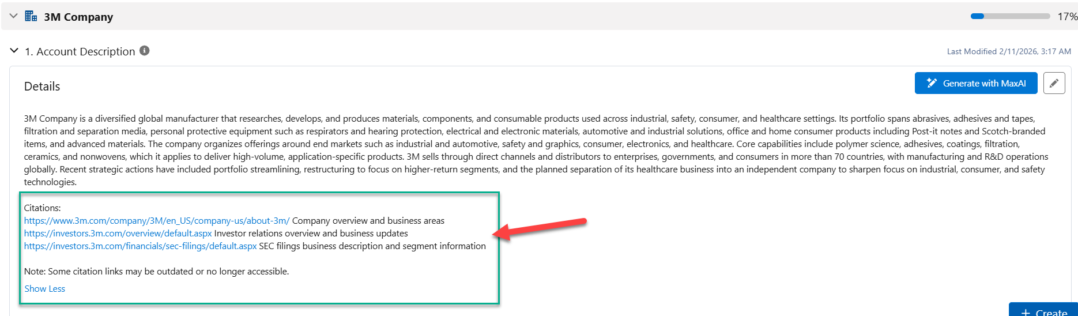Click the sparkle wand icon in MaxAI button
This screenshot has height=316, width=1078.
(932, 83)
